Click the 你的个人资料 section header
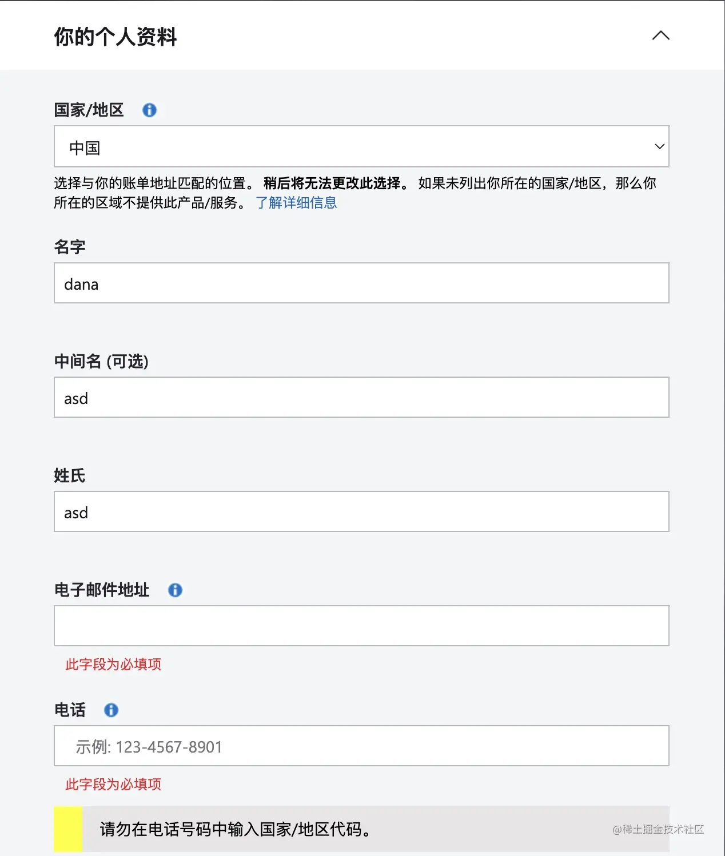The image size is (725, 856). coord(115,35)
